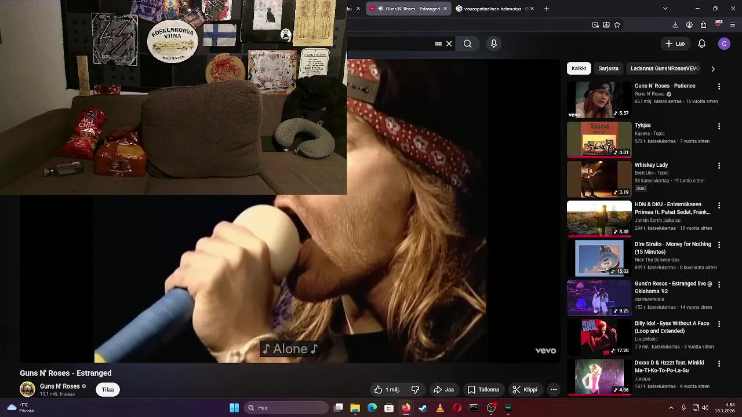Screen dimensions: 742x417
Task: Open options for Money for Nothing video
Action: point(719,245)
